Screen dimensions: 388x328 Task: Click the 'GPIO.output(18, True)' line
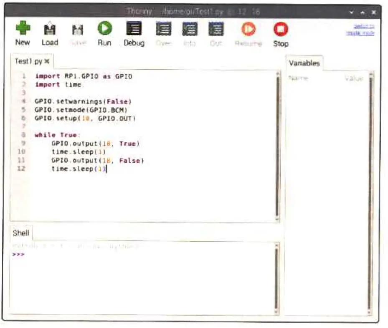(96, 144)
